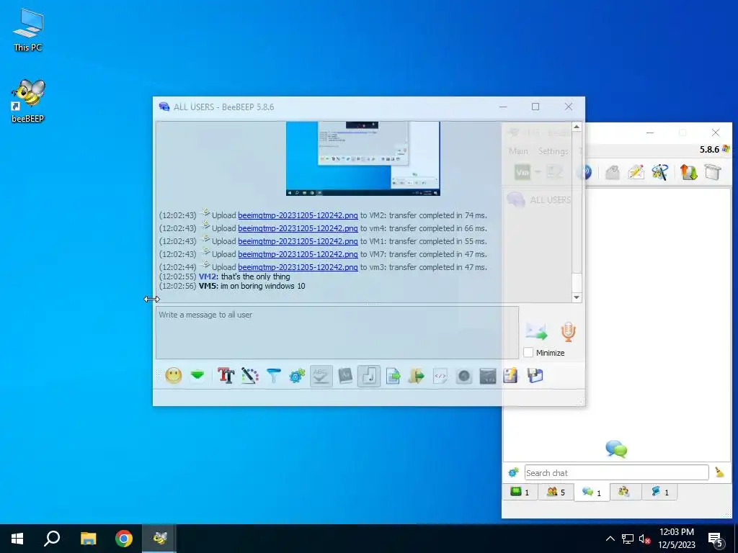Close the ALL USERS chat window

pyautogui.click(x=569, y=107)
